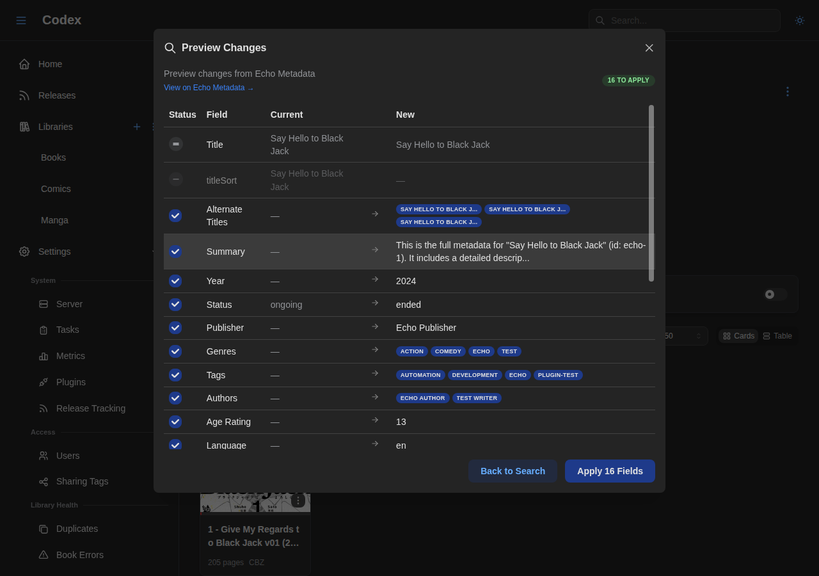Click the new Status value ended
The image size is (819, 576).
[x=408, y=305]
